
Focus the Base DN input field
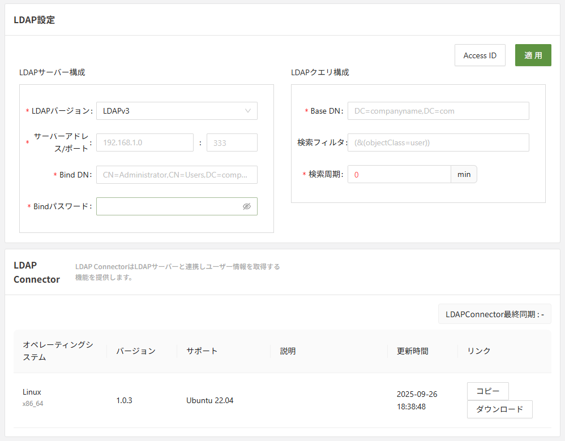pos(438,111)
